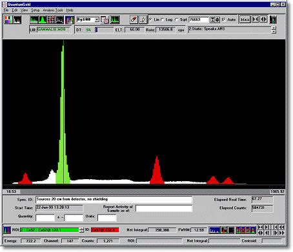The height and width of the screenshot is (252, 293).
Task: Click the ROI Co57 selector spinner arrows
Action: point(81,230)
